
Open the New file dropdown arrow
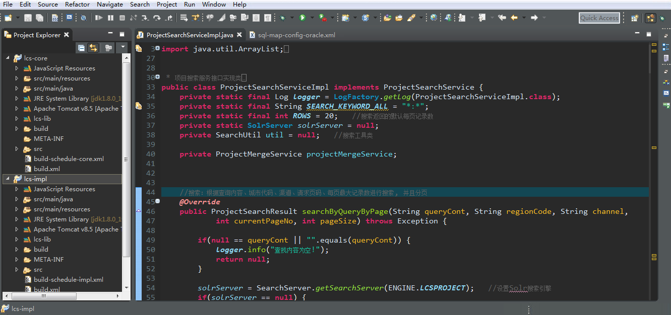point(18,18)
